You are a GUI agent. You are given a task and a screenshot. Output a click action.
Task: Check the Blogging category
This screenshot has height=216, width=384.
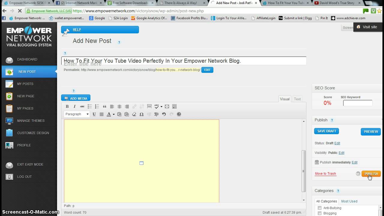tap(319, 213)
